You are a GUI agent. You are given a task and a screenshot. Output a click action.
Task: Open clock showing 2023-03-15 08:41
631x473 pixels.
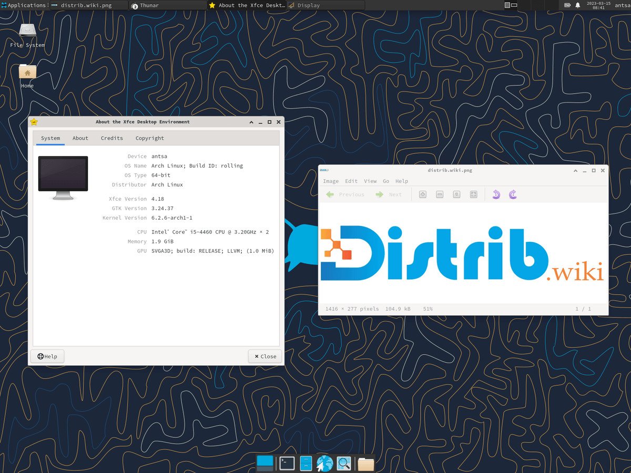pyautogui.click(x=598, y=5)
